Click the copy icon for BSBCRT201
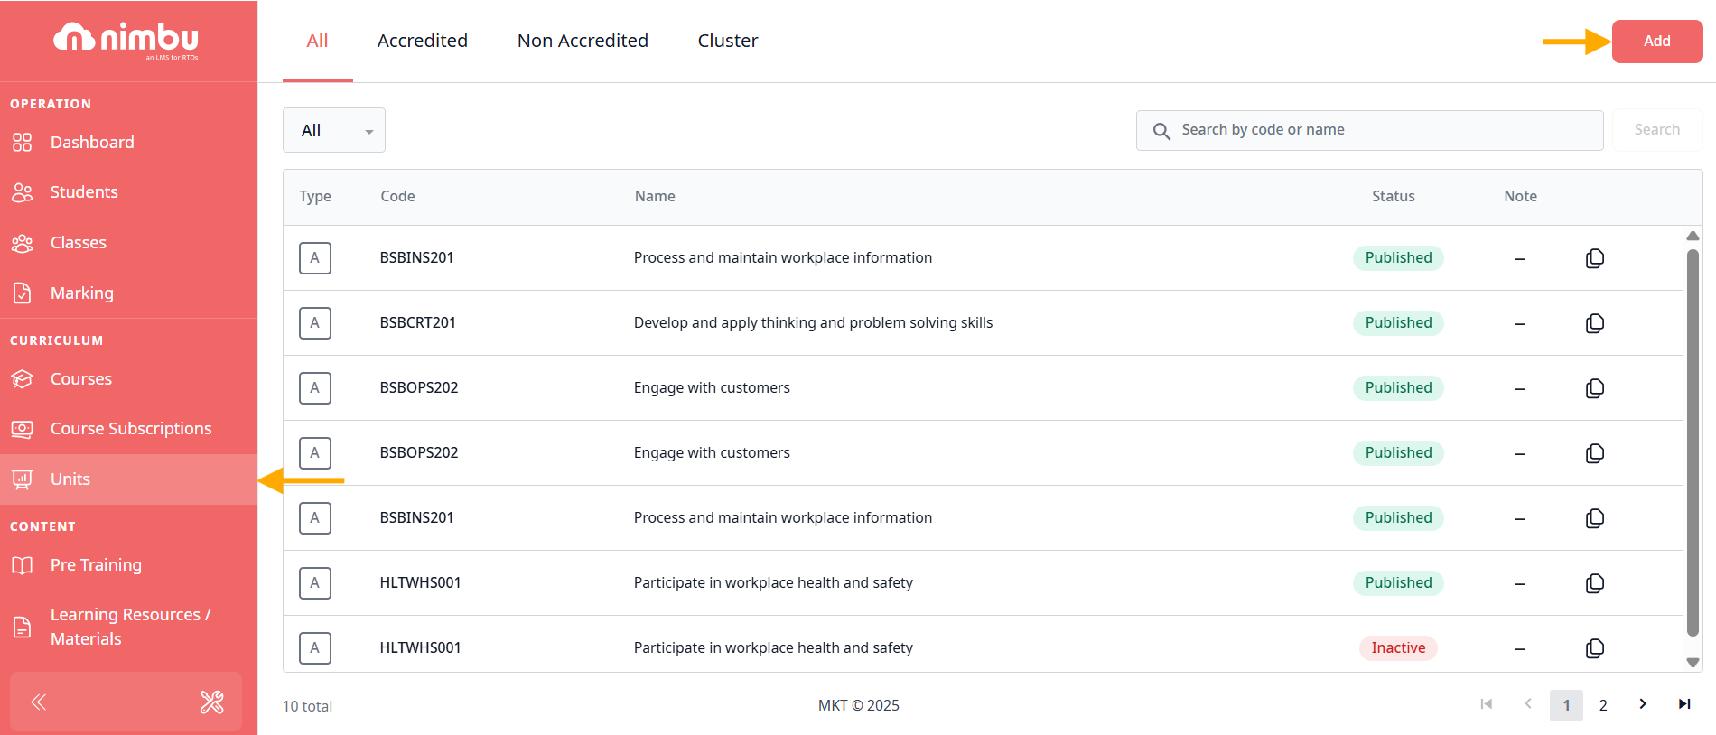The width and height of the screenshot is (1716, 735). click(1595, 323)
